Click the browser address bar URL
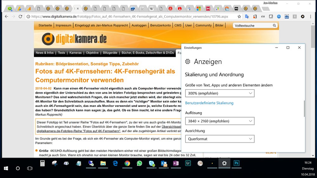This screenshot has width=317, height=178. tap(130, 16)
